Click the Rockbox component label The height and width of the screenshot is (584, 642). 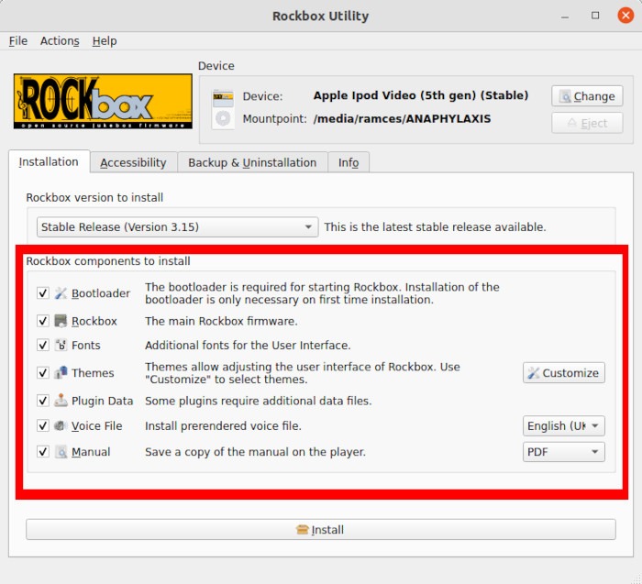[x=94, y=321]
